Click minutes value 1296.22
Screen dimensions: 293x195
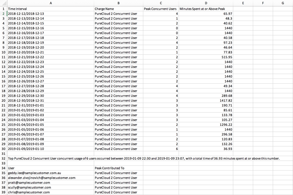pos(206,125)
